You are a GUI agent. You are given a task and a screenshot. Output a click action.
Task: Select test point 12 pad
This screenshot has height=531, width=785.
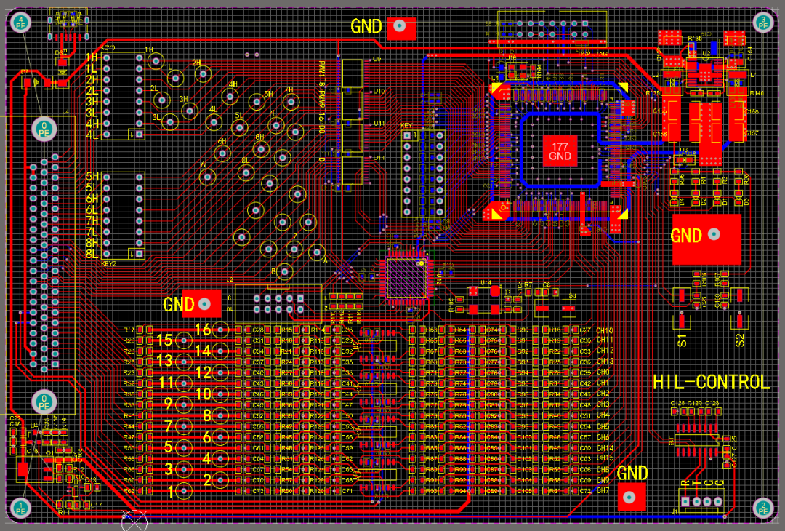[x=220, y=372]
